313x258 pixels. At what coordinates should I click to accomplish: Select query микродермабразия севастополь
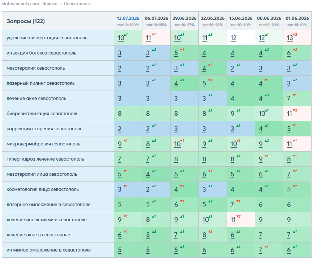[x=43, y=144]
